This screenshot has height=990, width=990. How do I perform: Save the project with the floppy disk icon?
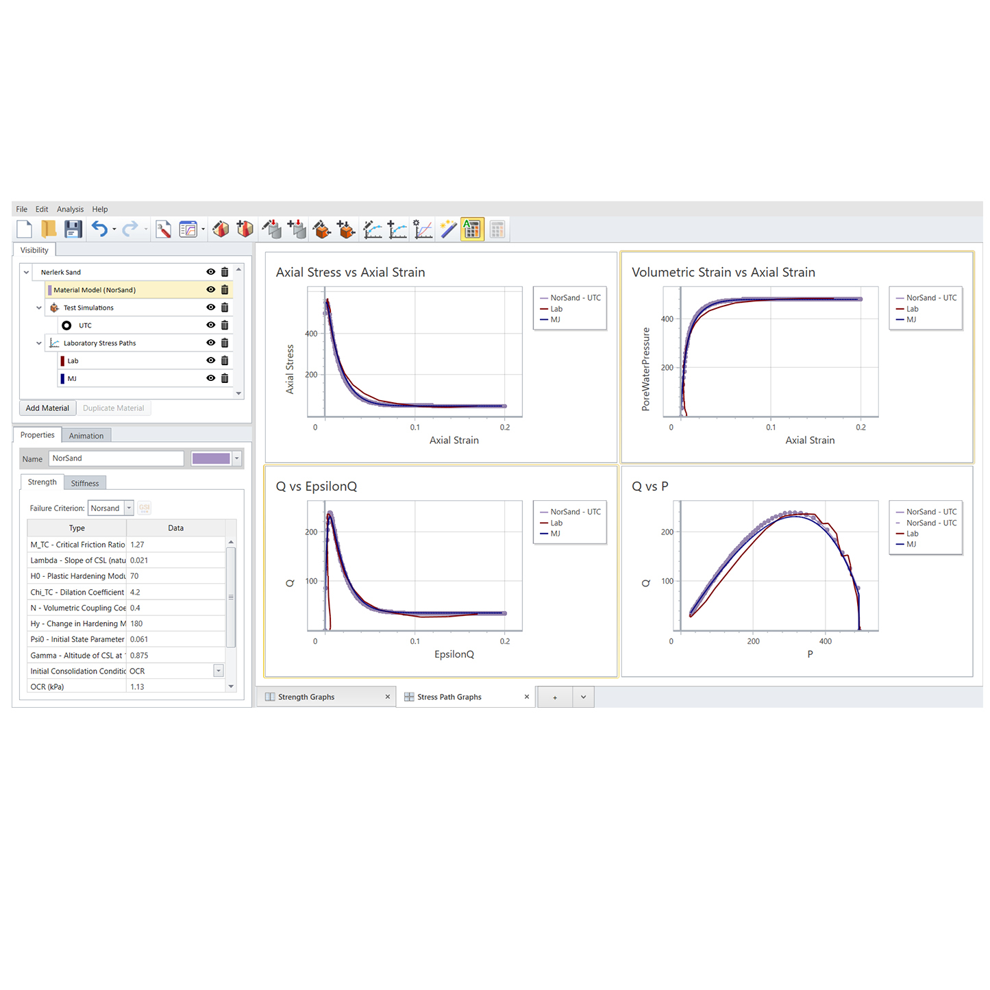tap(73, 230)
